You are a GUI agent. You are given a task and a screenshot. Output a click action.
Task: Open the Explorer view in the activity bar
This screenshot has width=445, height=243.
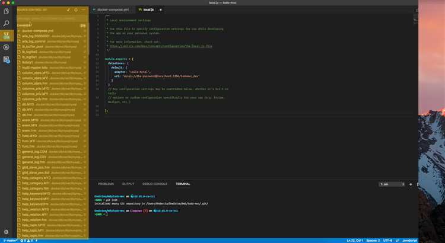coord(7,11)
